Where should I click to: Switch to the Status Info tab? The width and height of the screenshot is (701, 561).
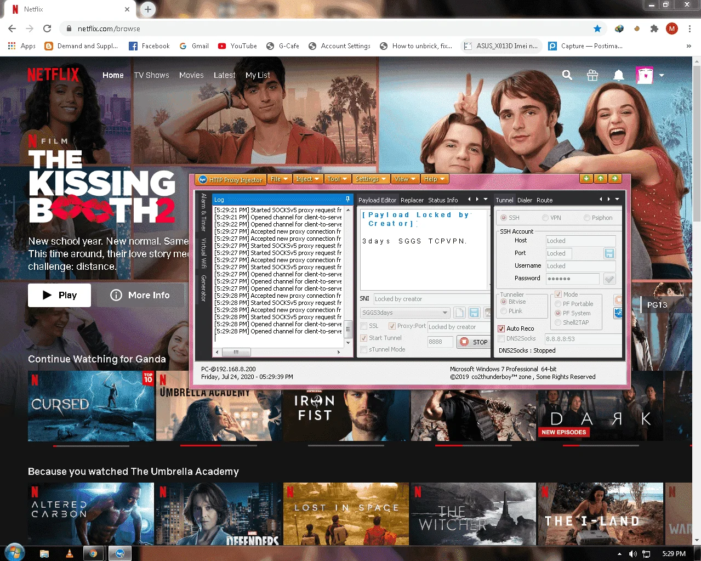(443, 200)
